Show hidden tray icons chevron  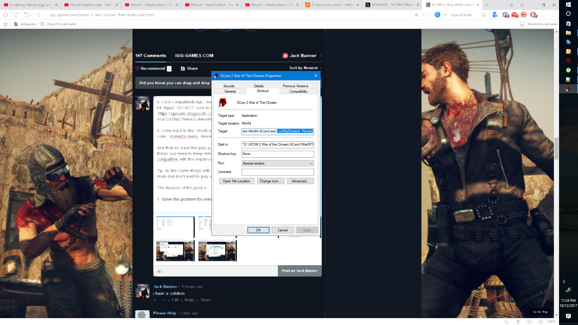click(564, 282)
